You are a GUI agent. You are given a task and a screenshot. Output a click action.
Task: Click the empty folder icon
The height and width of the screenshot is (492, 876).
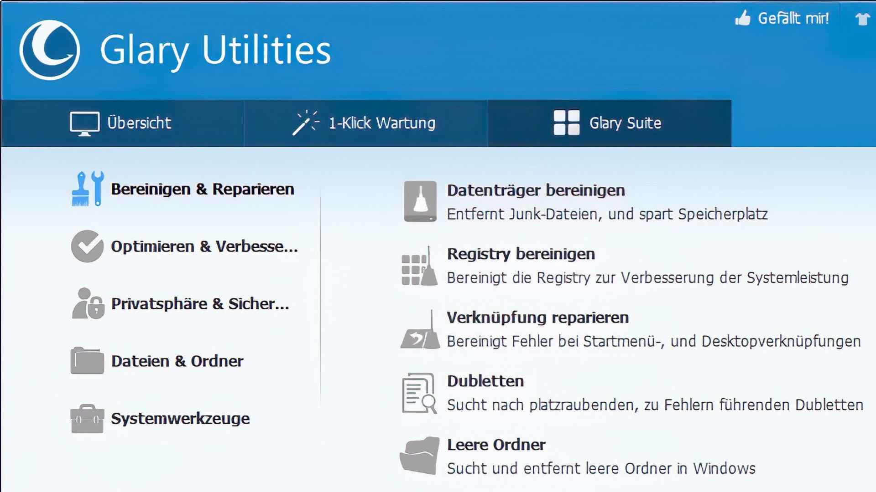(420, 456)
